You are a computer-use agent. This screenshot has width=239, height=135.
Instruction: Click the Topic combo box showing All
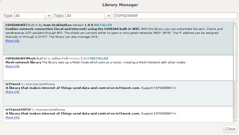point(89,16)
